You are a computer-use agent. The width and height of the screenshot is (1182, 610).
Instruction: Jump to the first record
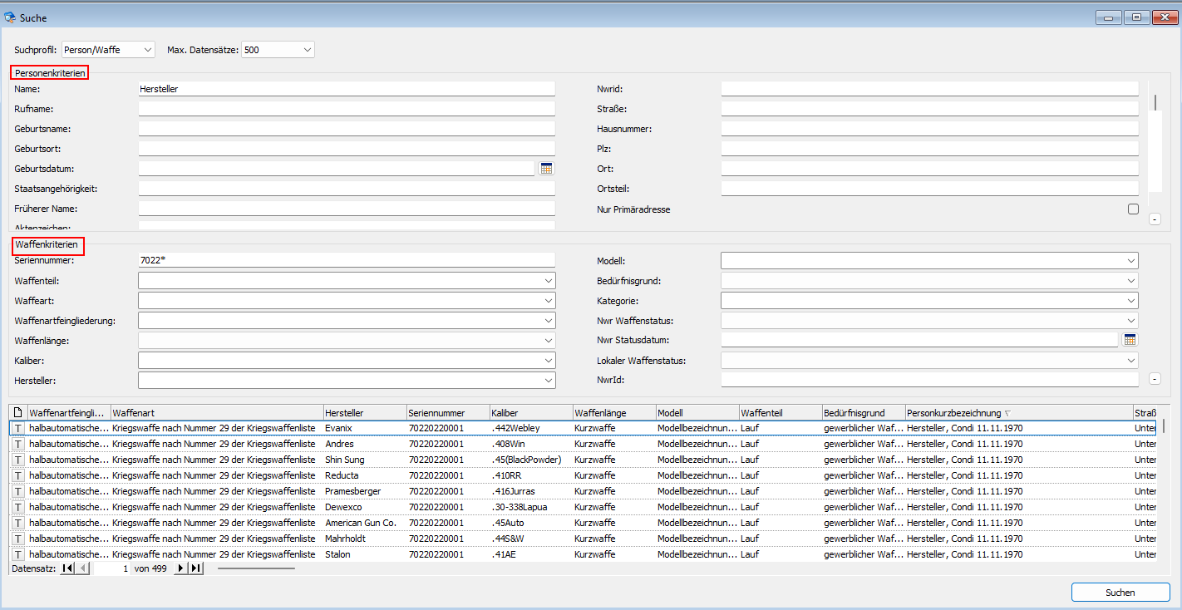68,568
